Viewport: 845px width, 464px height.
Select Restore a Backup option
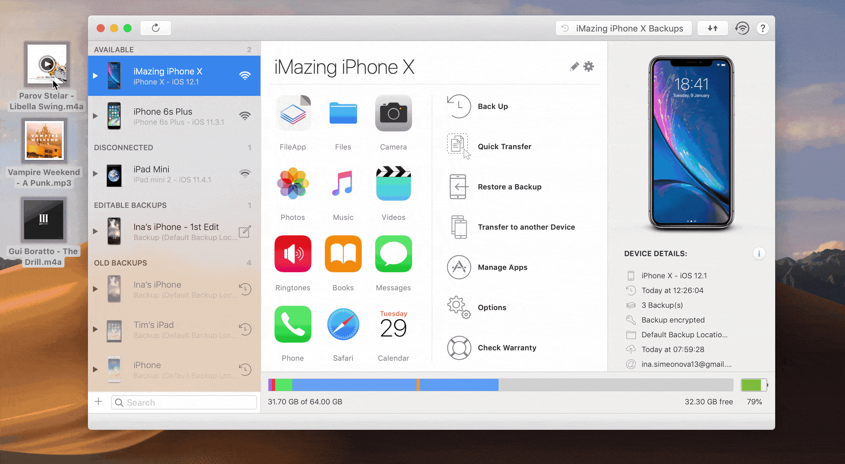click(510, 186)
